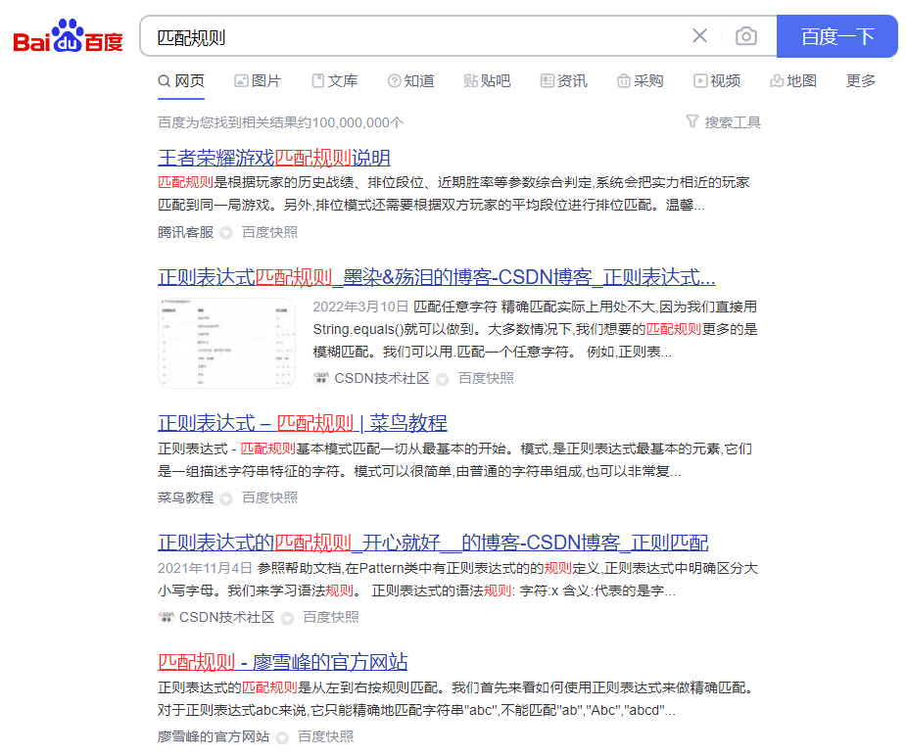Focus the search field containing 匹配规则
Viewport: 906px width, 756px height.
tap(416, 37)
